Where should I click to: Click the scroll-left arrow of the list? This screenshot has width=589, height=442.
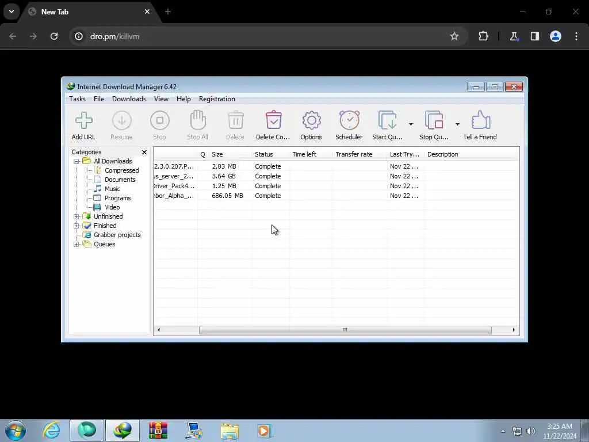point(159,330)
